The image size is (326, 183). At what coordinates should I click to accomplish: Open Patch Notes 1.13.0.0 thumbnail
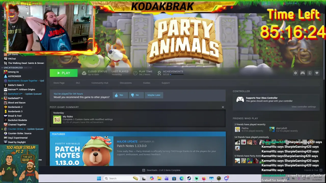[81, 151]
